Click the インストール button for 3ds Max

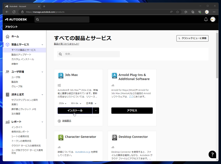click(x=75, y=110)
